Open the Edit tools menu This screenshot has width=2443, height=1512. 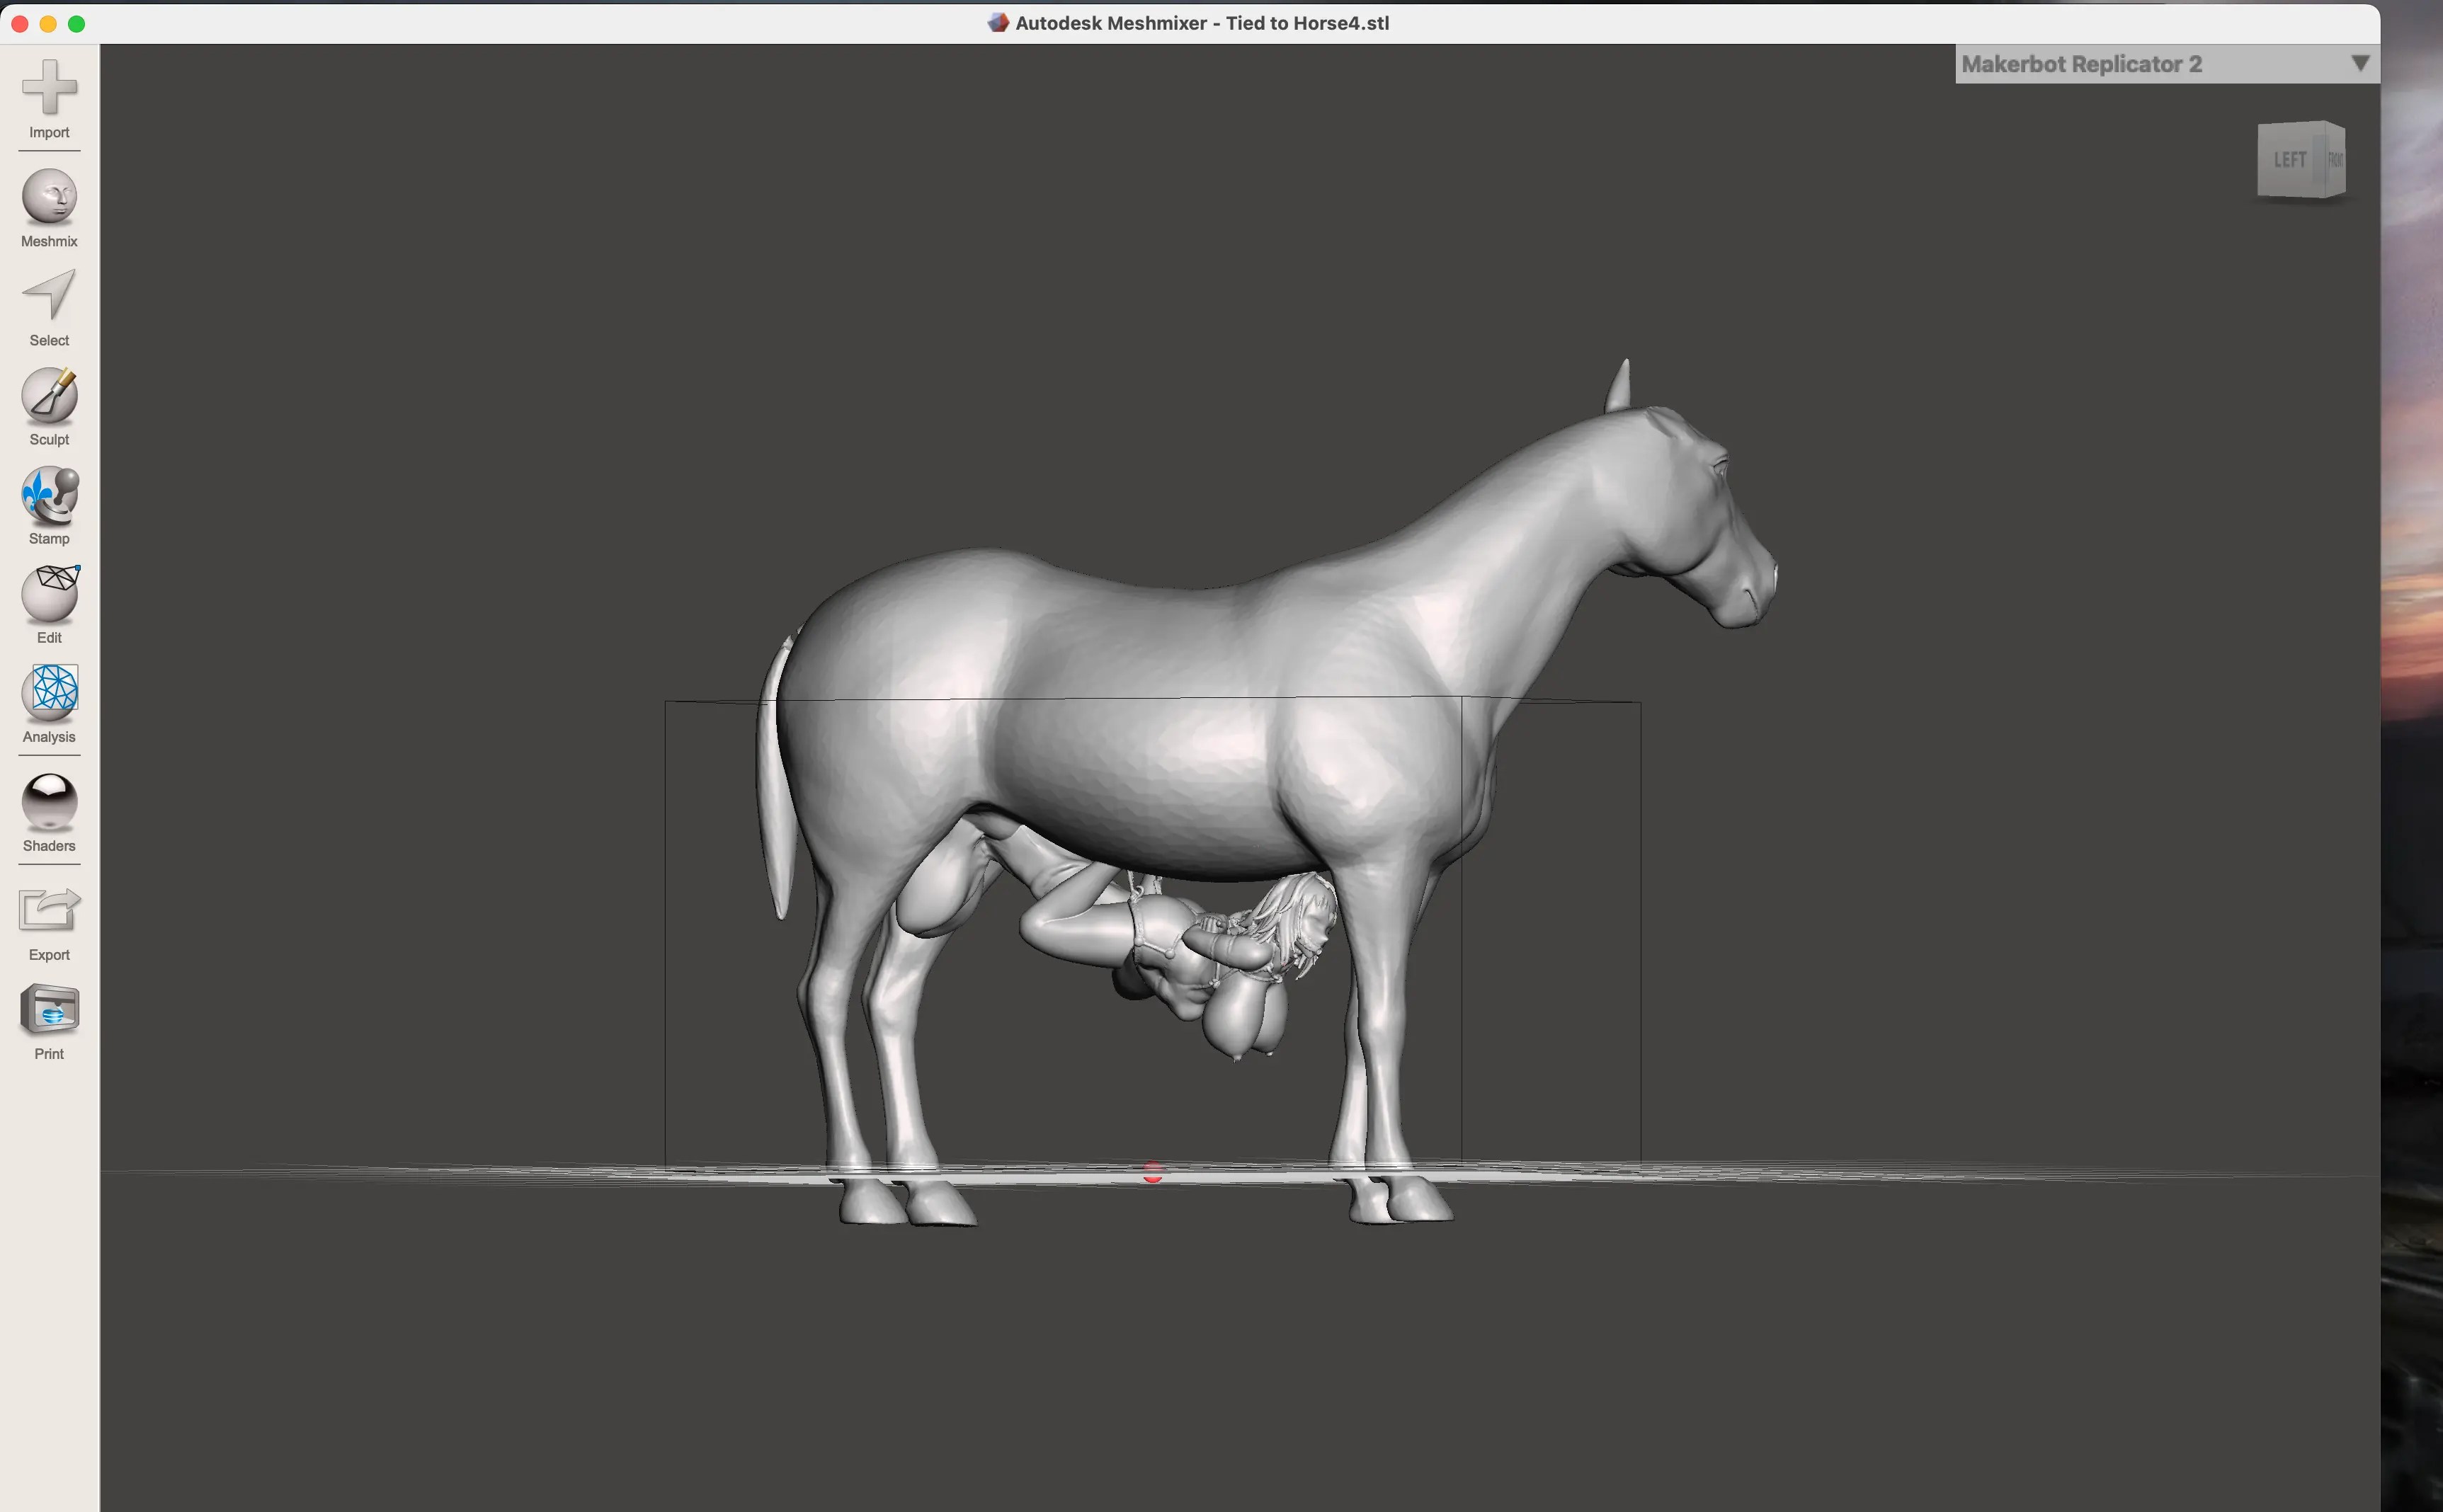point(49,604)
